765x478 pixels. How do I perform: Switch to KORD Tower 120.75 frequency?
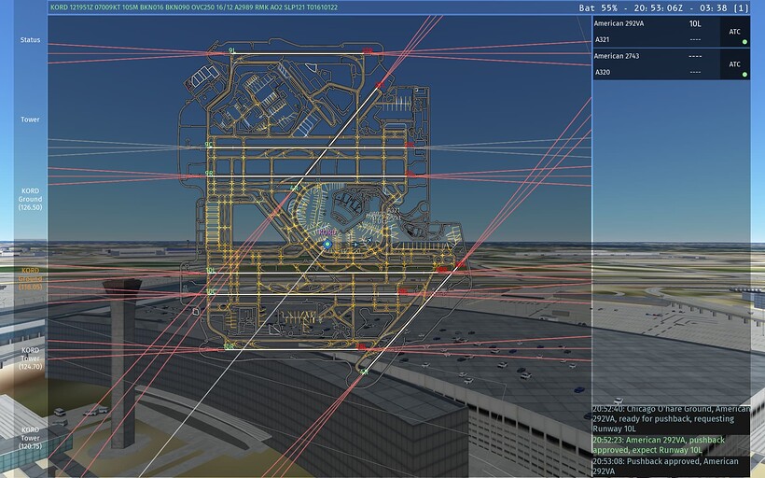(30, 438)
